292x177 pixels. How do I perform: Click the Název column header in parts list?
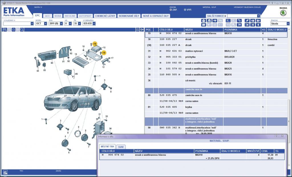point(204,30)
